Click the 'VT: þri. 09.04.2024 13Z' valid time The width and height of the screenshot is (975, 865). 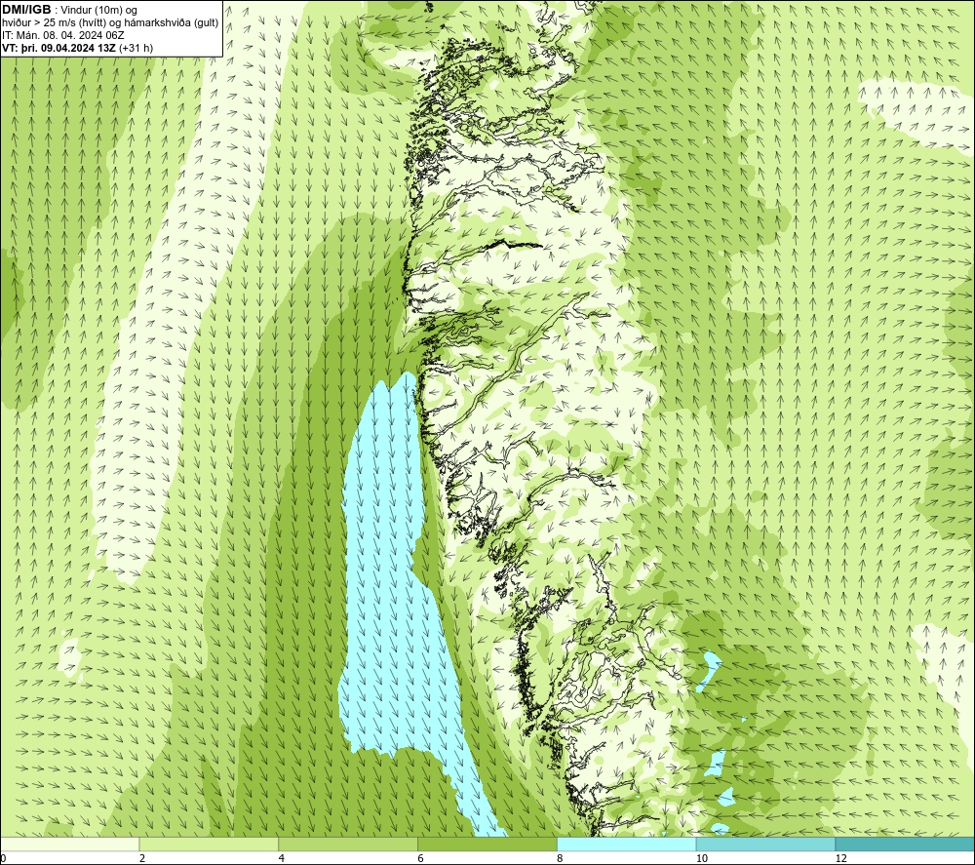coord(58,48)
